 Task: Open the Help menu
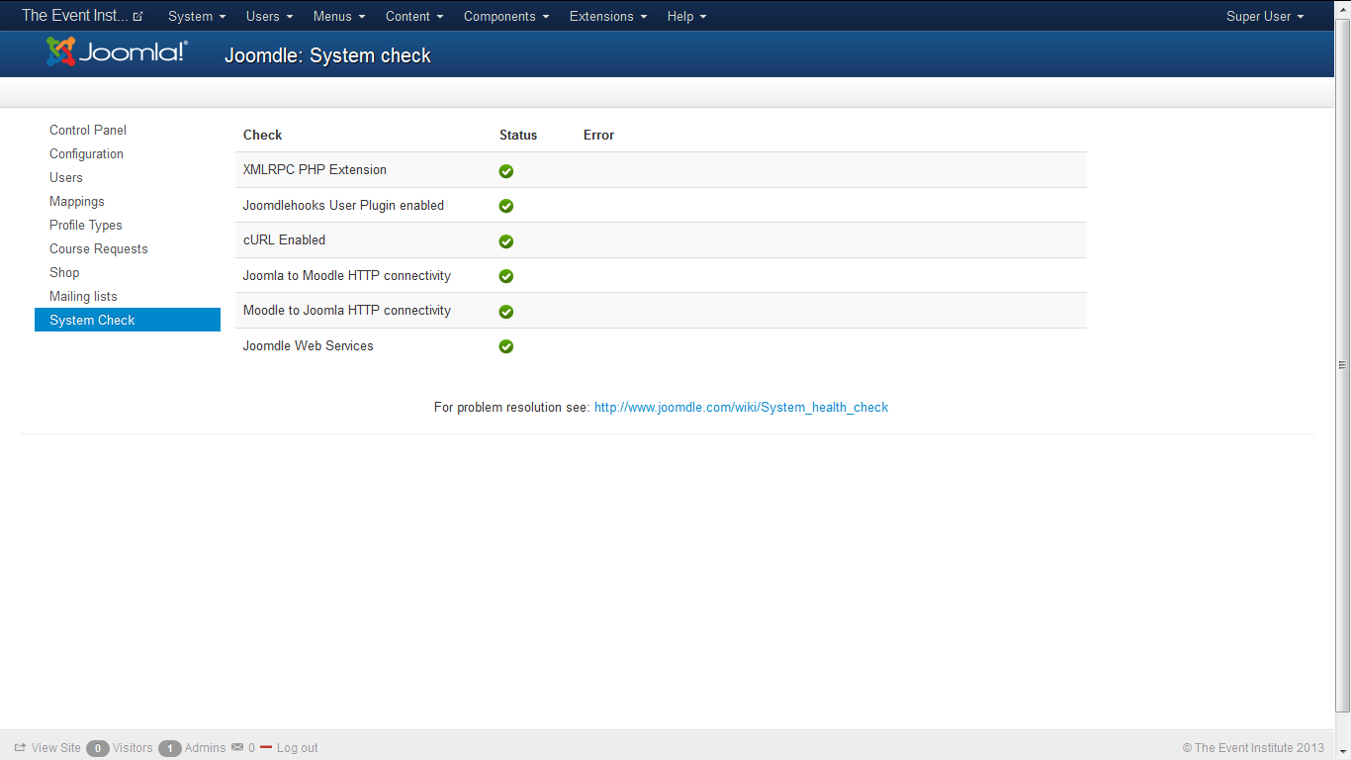pyautogui.click(x=686, y=16)
